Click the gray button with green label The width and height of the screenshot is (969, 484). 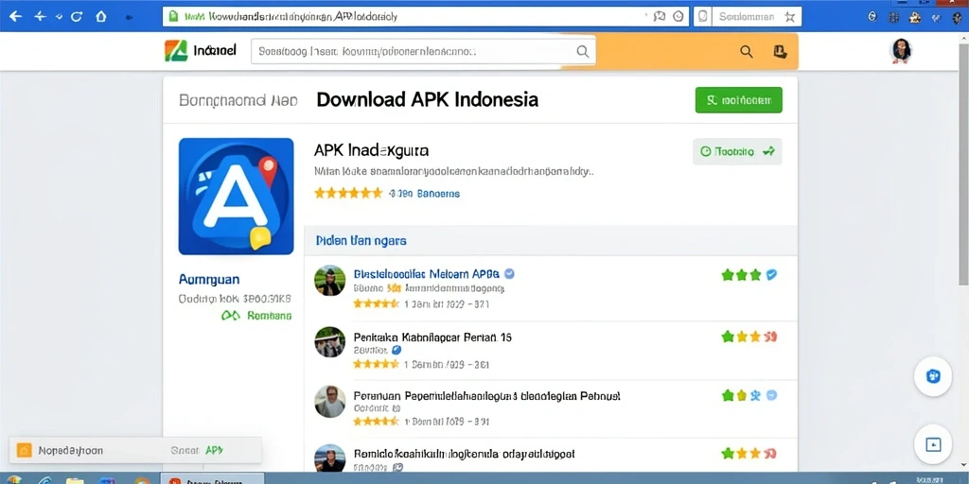point(737,151)
